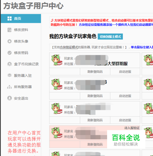Open the 首页 menu item

coord(21,19)
